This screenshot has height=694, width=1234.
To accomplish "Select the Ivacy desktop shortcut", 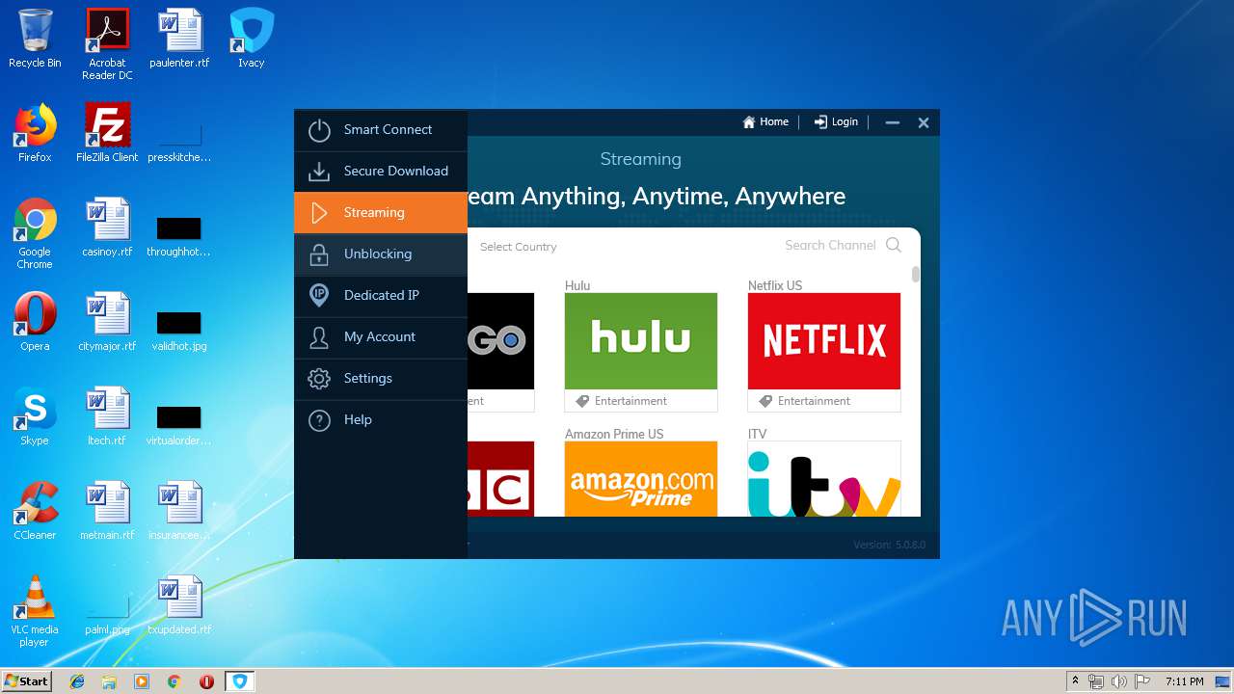I will tap(252, 39).
